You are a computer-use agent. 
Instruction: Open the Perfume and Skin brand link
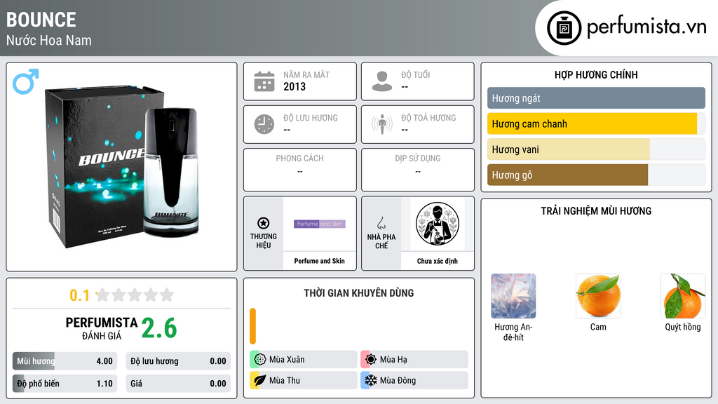point(319,261)
